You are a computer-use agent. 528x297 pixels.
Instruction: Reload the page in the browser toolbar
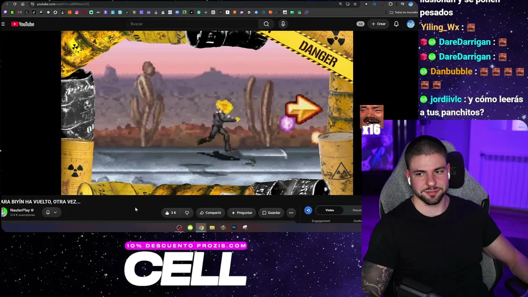(15, 4)
